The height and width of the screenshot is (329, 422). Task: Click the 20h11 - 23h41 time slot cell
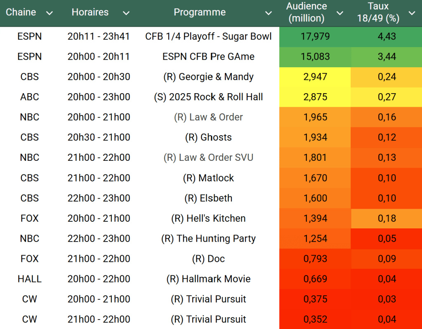point(99,36)
